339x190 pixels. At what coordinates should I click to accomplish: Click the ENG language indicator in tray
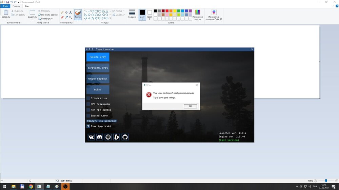[x=315, y=187]
